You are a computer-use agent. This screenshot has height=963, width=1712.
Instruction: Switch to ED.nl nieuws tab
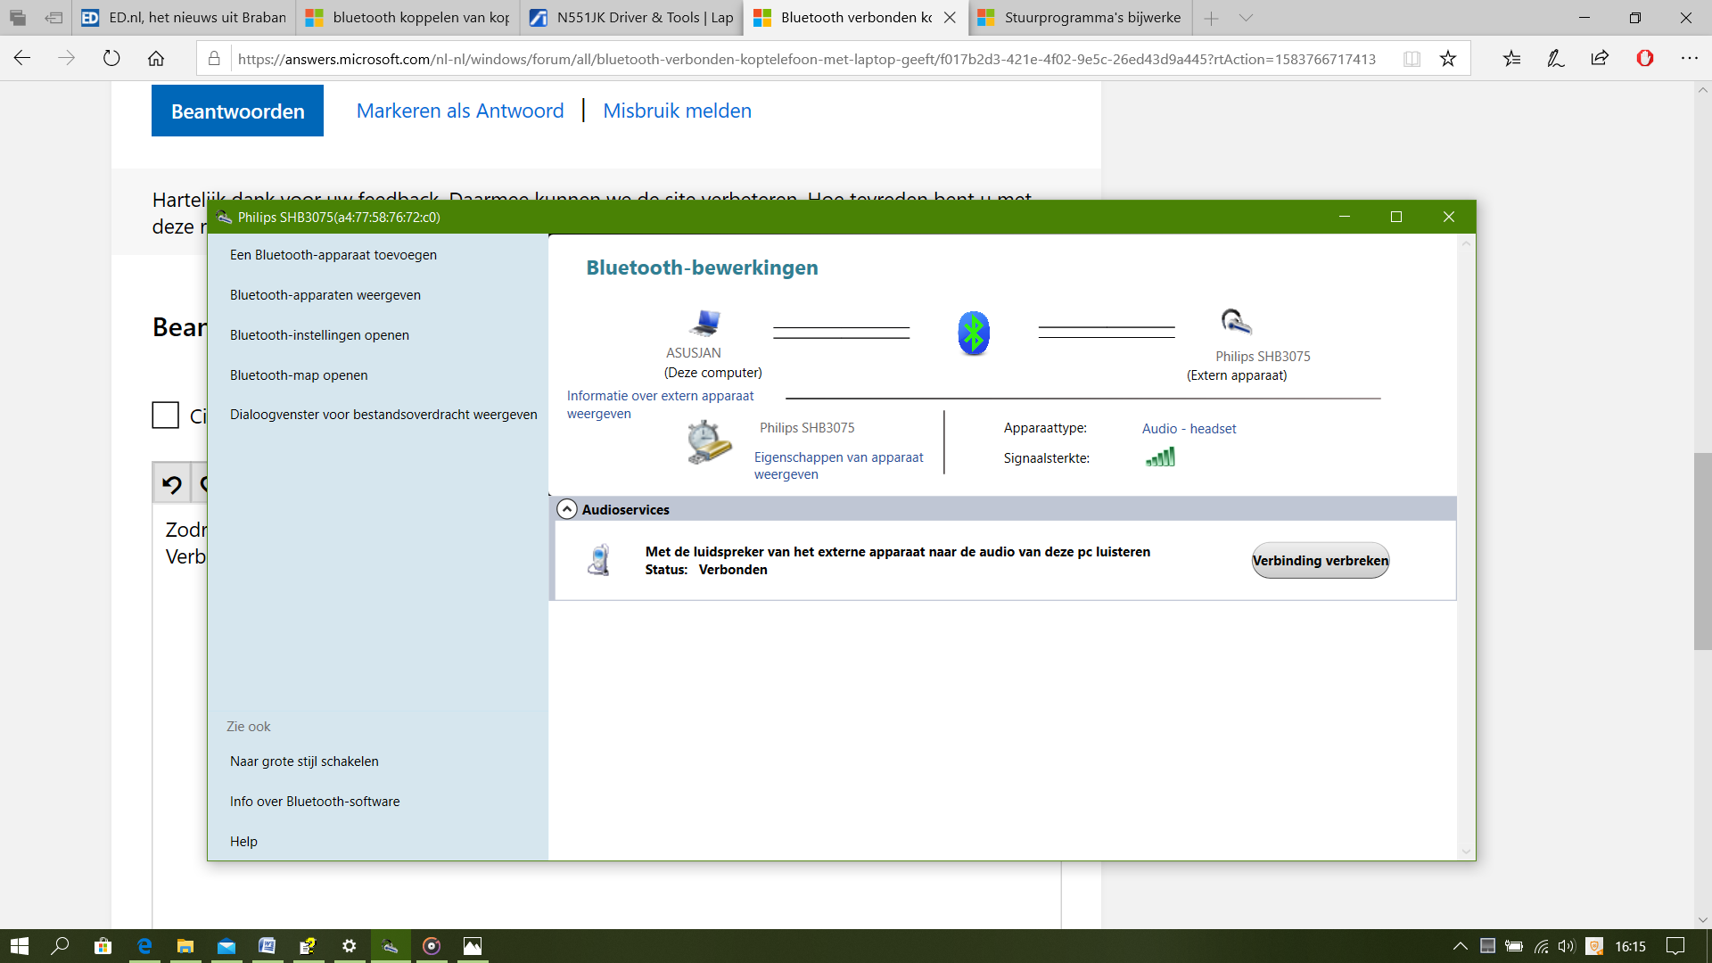(185, 18)
